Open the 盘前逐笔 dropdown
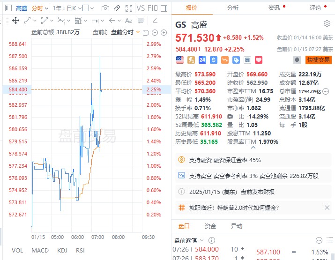Image resolution: width=335 pixels, height=260 pixels. 189,241
